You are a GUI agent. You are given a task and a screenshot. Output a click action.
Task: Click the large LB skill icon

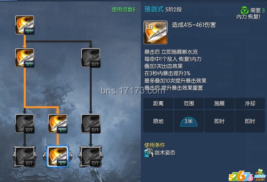(155, 33)
